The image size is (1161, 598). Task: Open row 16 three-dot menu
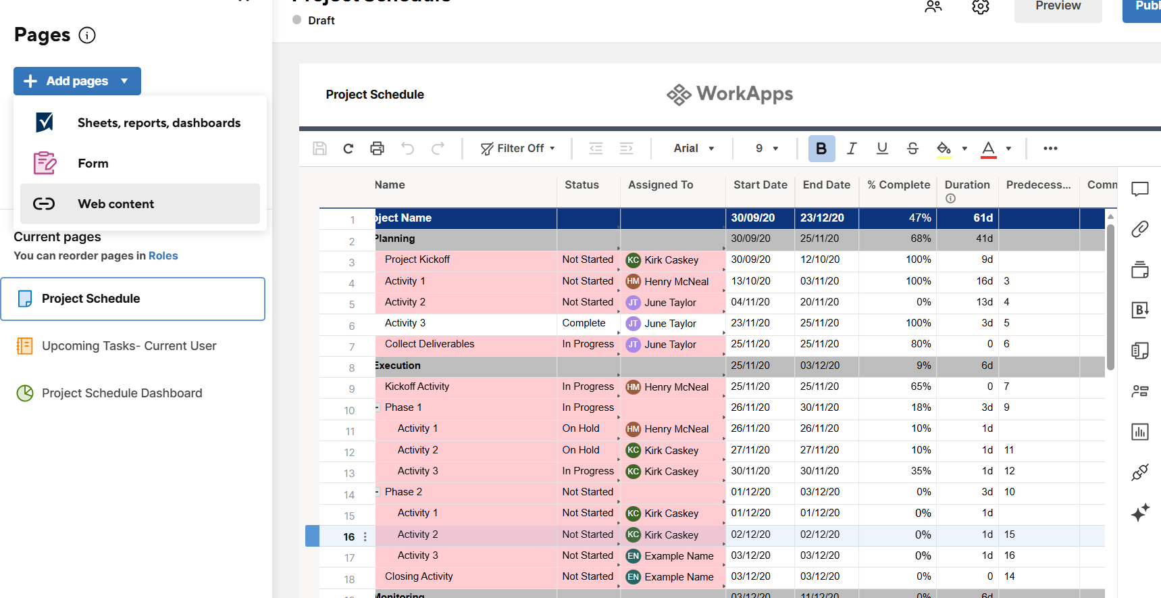tap(365, 537)
